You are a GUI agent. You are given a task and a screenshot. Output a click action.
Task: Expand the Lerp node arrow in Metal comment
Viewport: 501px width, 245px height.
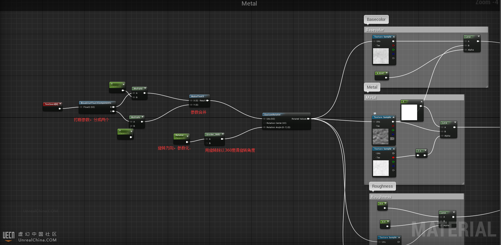click(455, 123)
